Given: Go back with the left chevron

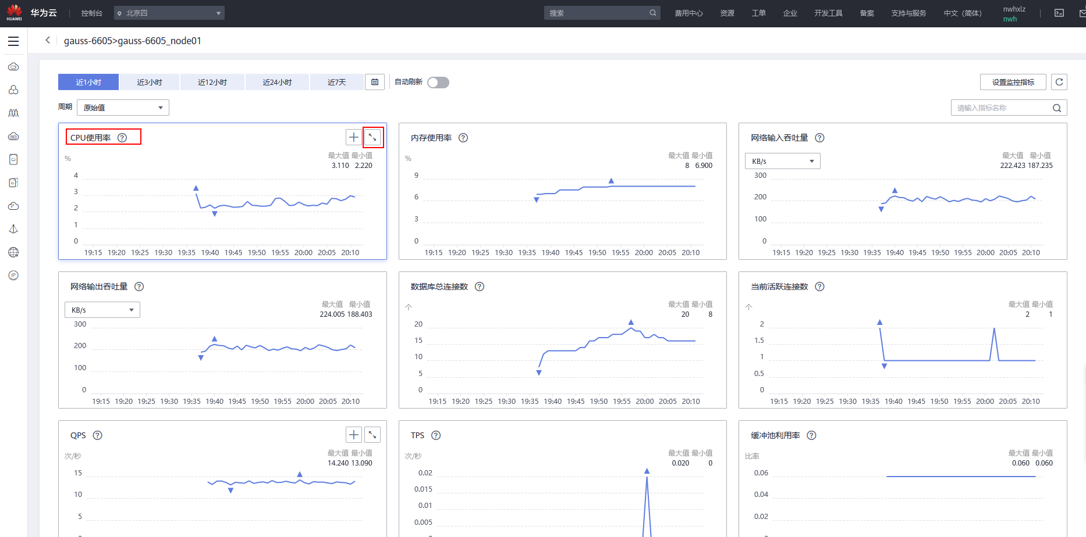Looking at the screenshot, I should point(48,40).
